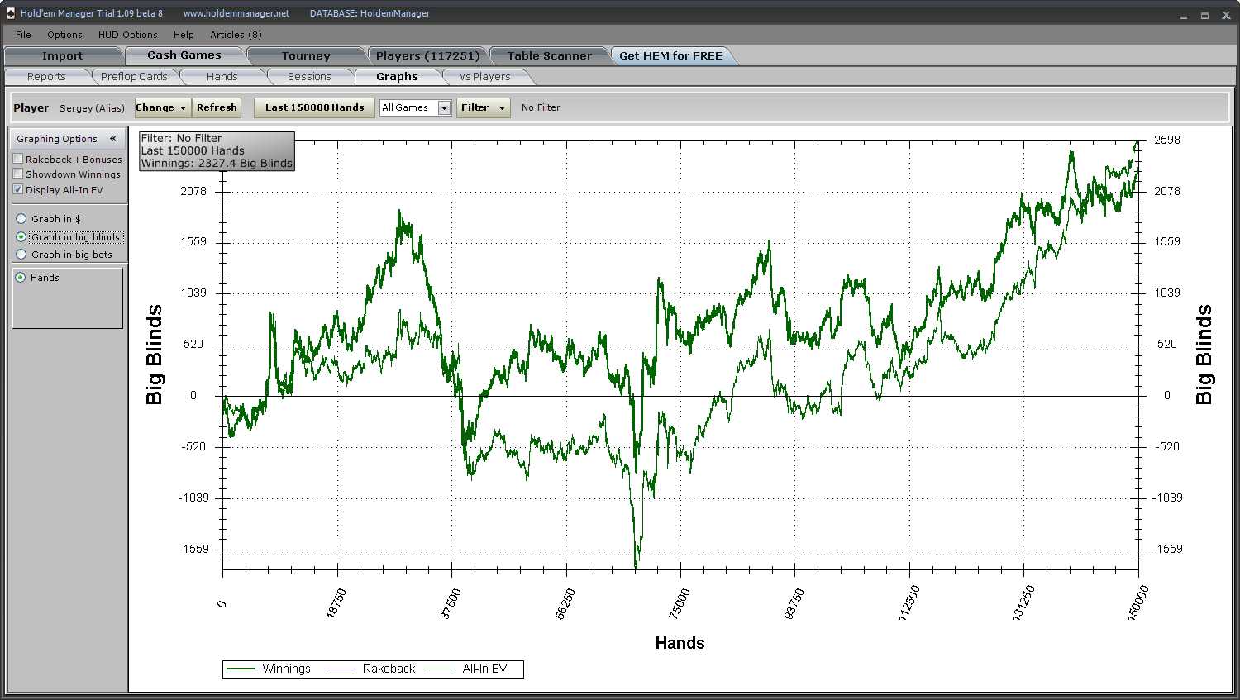
Task: Uncheck Display All-In EV
Action: pyautogui.click(x=18, y=190)
